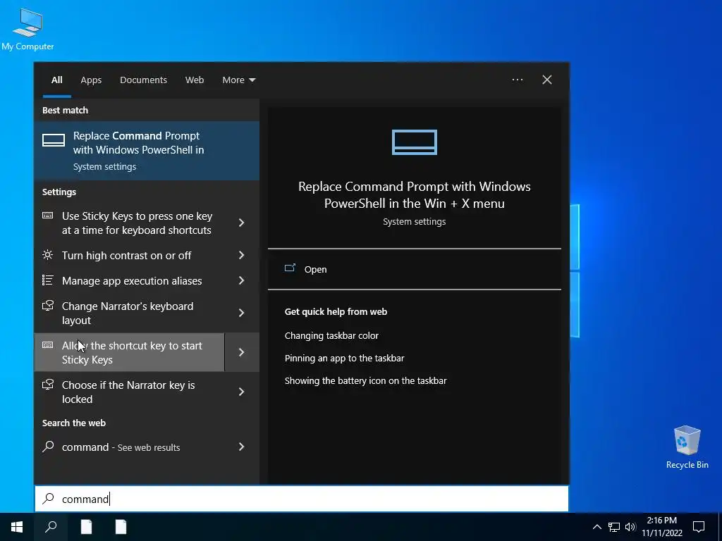Open the second pinned document icon on the taskbar
722x541 pixels.
[121, 527]
